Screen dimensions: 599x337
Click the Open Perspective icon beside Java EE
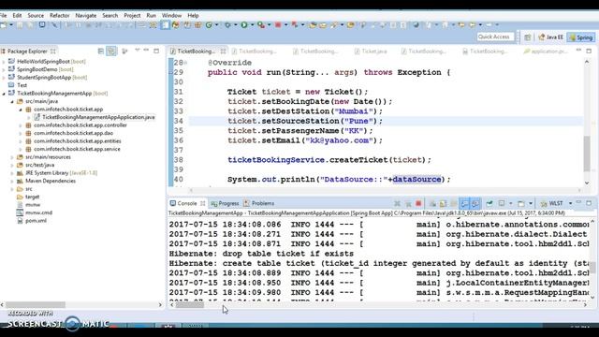click(x=528, y=37)
